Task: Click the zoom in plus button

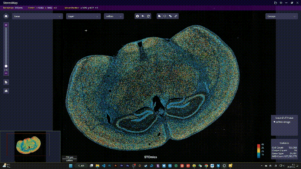Action: 6,25
